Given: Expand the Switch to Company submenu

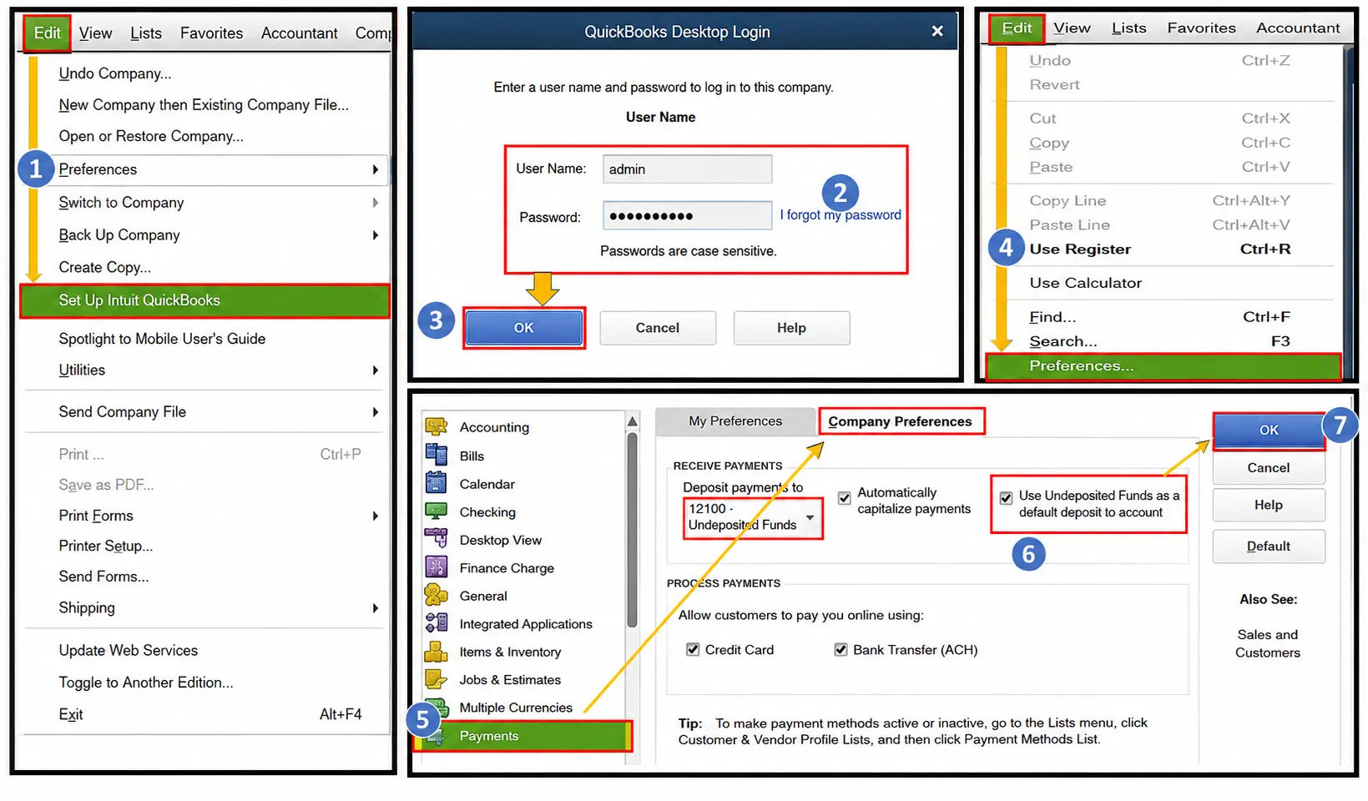Looking at the screenshot, I should (x=375, y=203).
